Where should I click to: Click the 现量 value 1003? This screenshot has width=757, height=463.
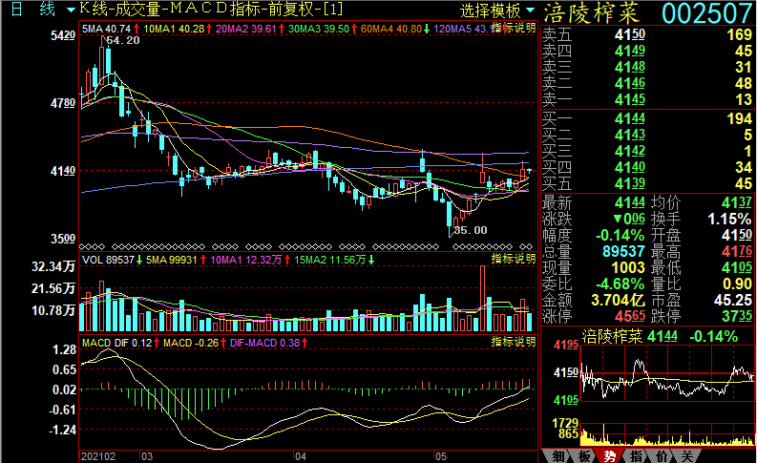[628, 268]
